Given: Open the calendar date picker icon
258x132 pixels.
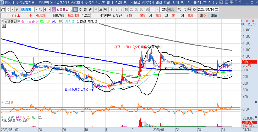Looking at the screenshot, I should pos(217,9).
